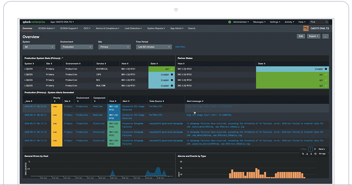Go to page 2 of alerts
This screenshot has height=185, width=352.
coord(315,149)
